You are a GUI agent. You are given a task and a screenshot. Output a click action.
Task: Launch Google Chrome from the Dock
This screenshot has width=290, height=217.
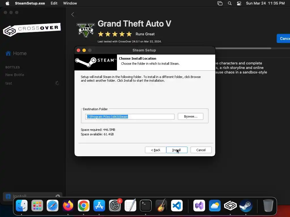coord(84,205)
